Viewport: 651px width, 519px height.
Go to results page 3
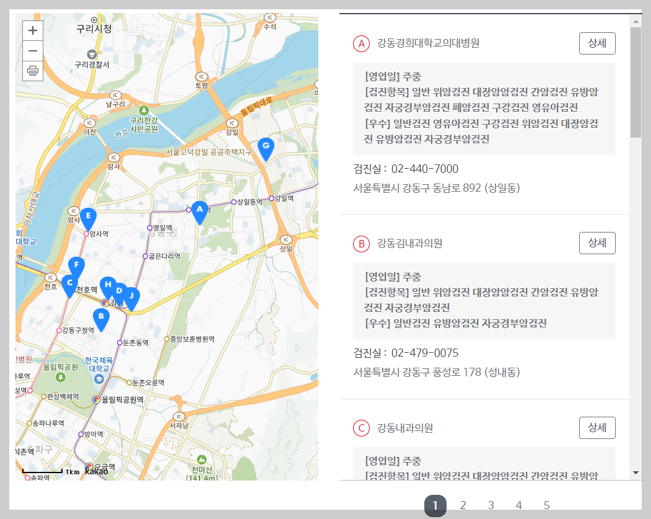tap(491, 505)
